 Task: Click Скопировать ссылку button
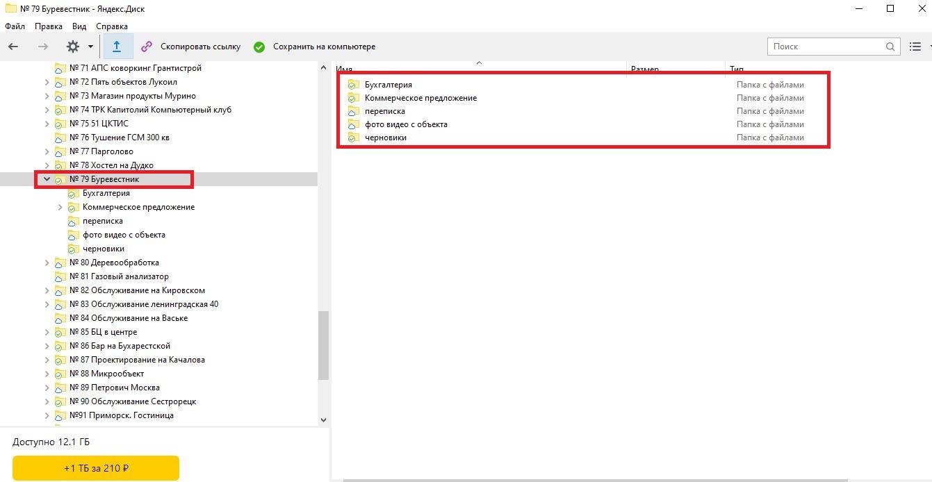coord(200,47)
